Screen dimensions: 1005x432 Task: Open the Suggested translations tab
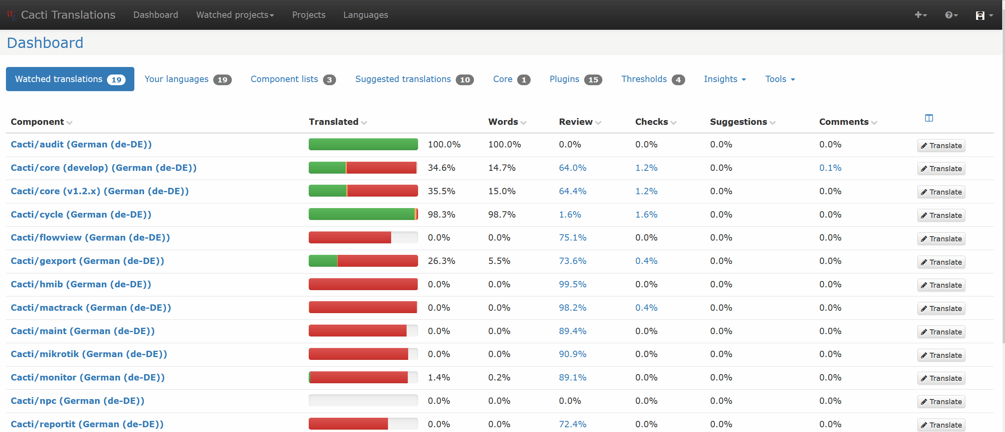415,79
